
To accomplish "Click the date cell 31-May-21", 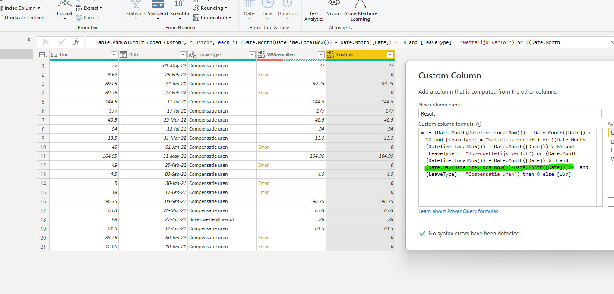I will 153,156.
